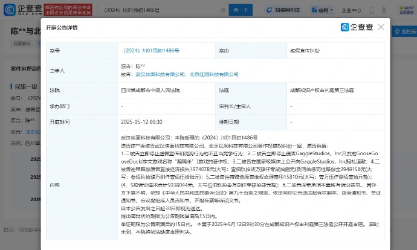Expand the 应用 dropdown menu
This screenshot has height=250, width=417.
click(x=322, y=10)
